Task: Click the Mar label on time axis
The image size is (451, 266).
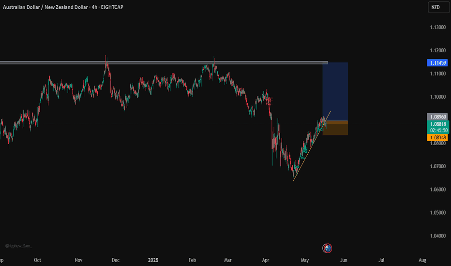Action: pyautogui.click(x=228, y=260)
